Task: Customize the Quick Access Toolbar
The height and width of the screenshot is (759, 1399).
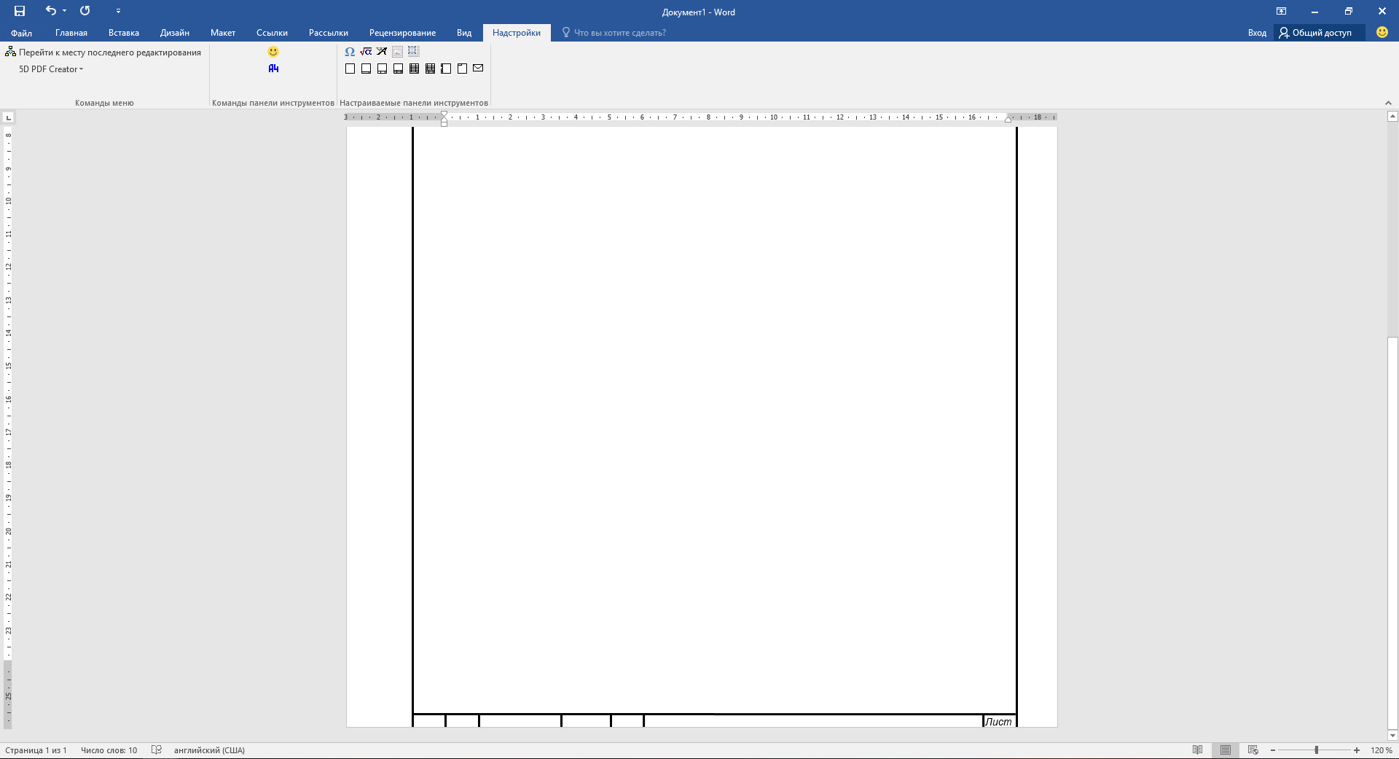Action: point(118,11)
